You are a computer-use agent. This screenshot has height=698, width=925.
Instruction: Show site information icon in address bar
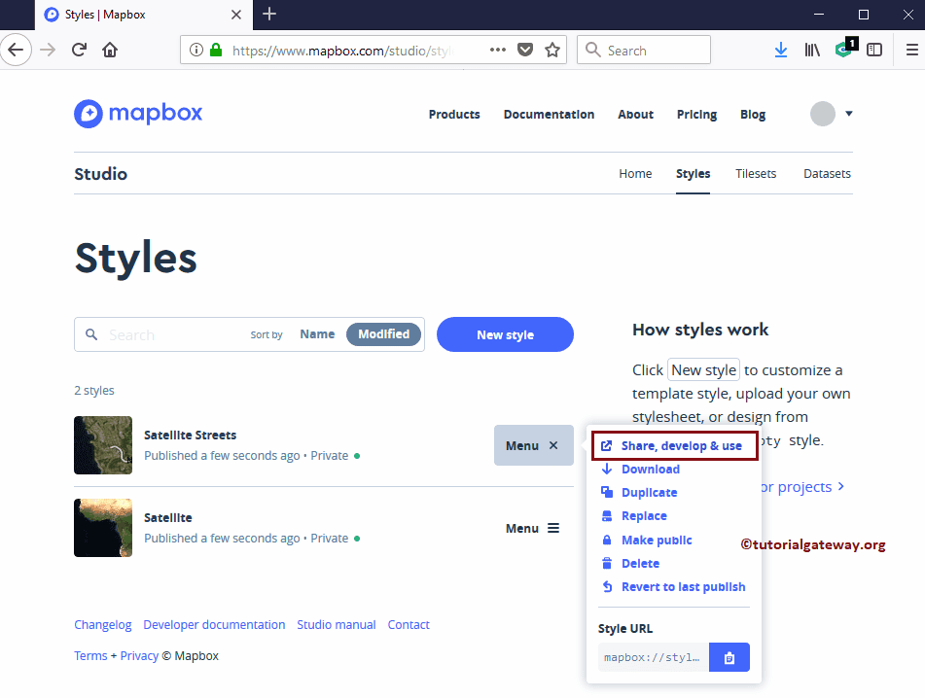[x=196, y=51]
